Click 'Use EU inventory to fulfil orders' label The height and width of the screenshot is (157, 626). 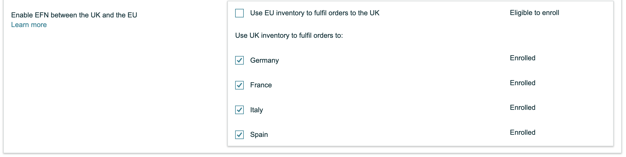pyautogui.click(x=315, y=13)
